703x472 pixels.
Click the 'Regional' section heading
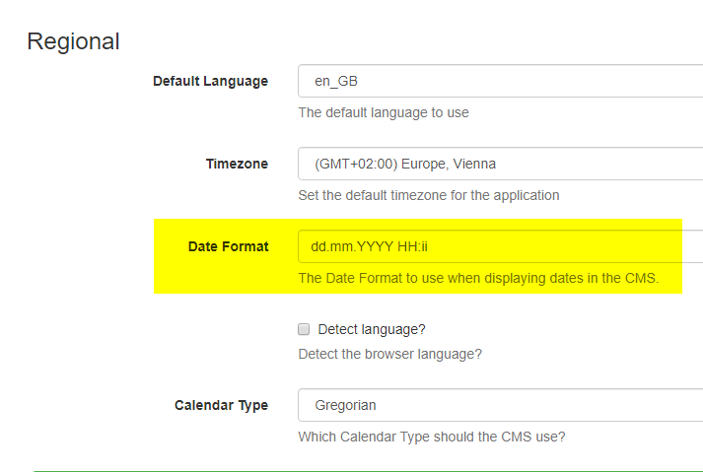(73, 41)
